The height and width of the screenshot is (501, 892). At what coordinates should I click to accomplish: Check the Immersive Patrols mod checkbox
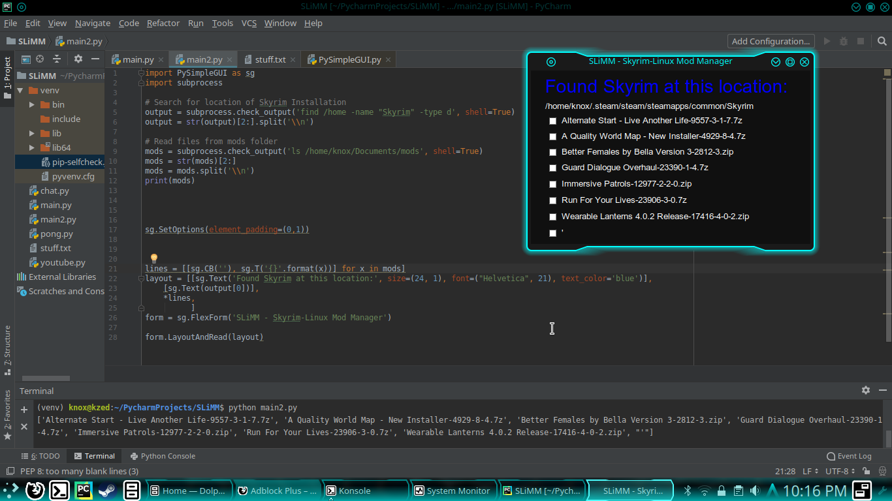click(x=552, y=184)
